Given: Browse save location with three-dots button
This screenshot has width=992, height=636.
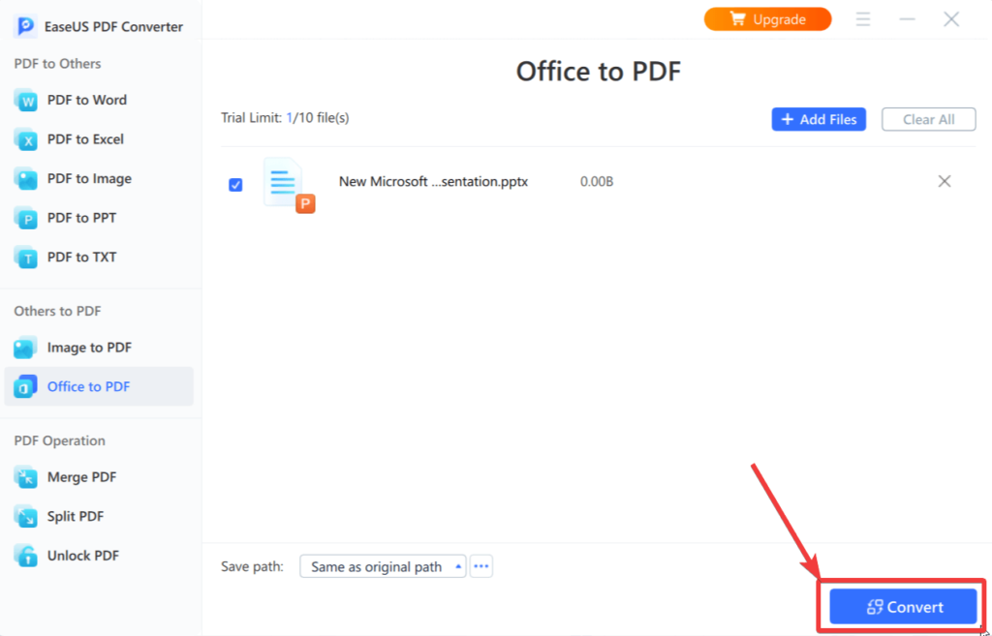Looking at the screenshot, I should click(481, 566).
